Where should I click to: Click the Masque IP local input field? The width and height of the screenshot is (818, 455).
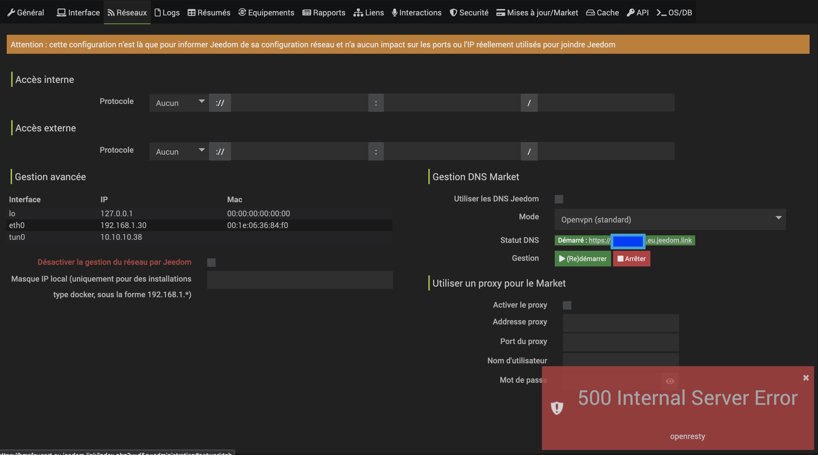point(300,280)
